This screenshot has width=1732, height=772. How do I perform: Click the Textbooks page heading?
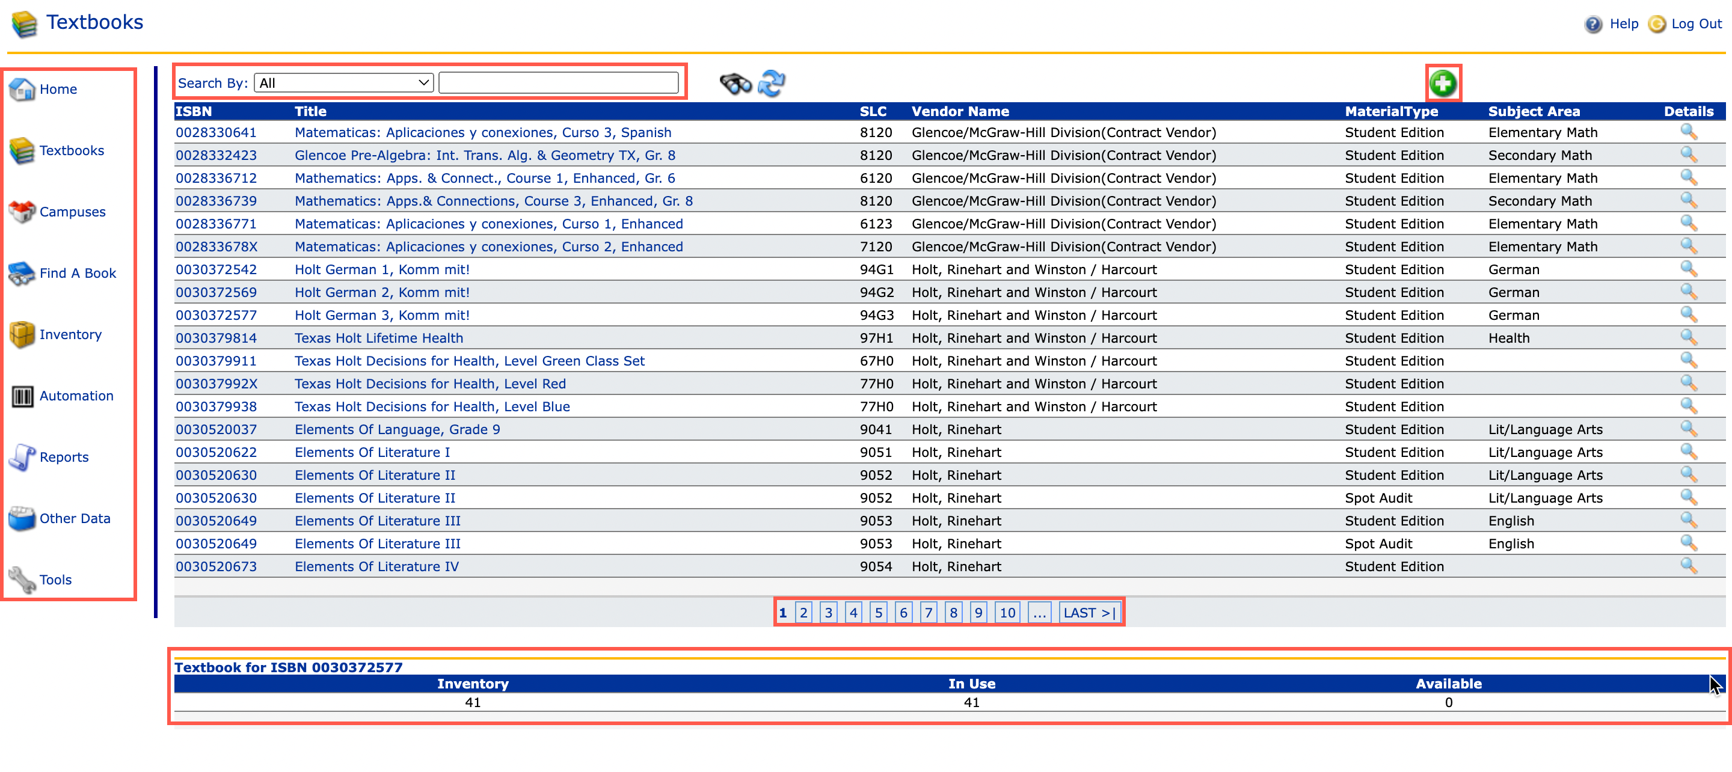(94, 22)
